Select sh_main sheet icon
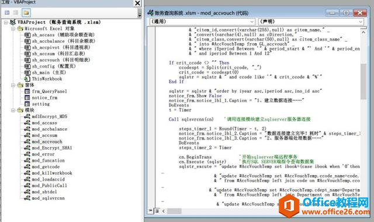 27,72
